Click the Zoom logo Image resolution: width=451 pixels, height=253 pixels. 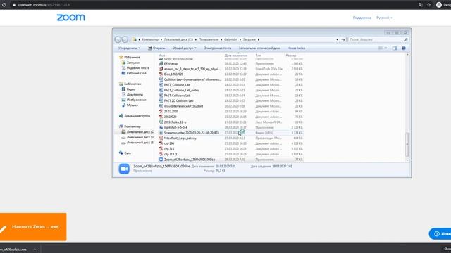(x=70, y=18)
